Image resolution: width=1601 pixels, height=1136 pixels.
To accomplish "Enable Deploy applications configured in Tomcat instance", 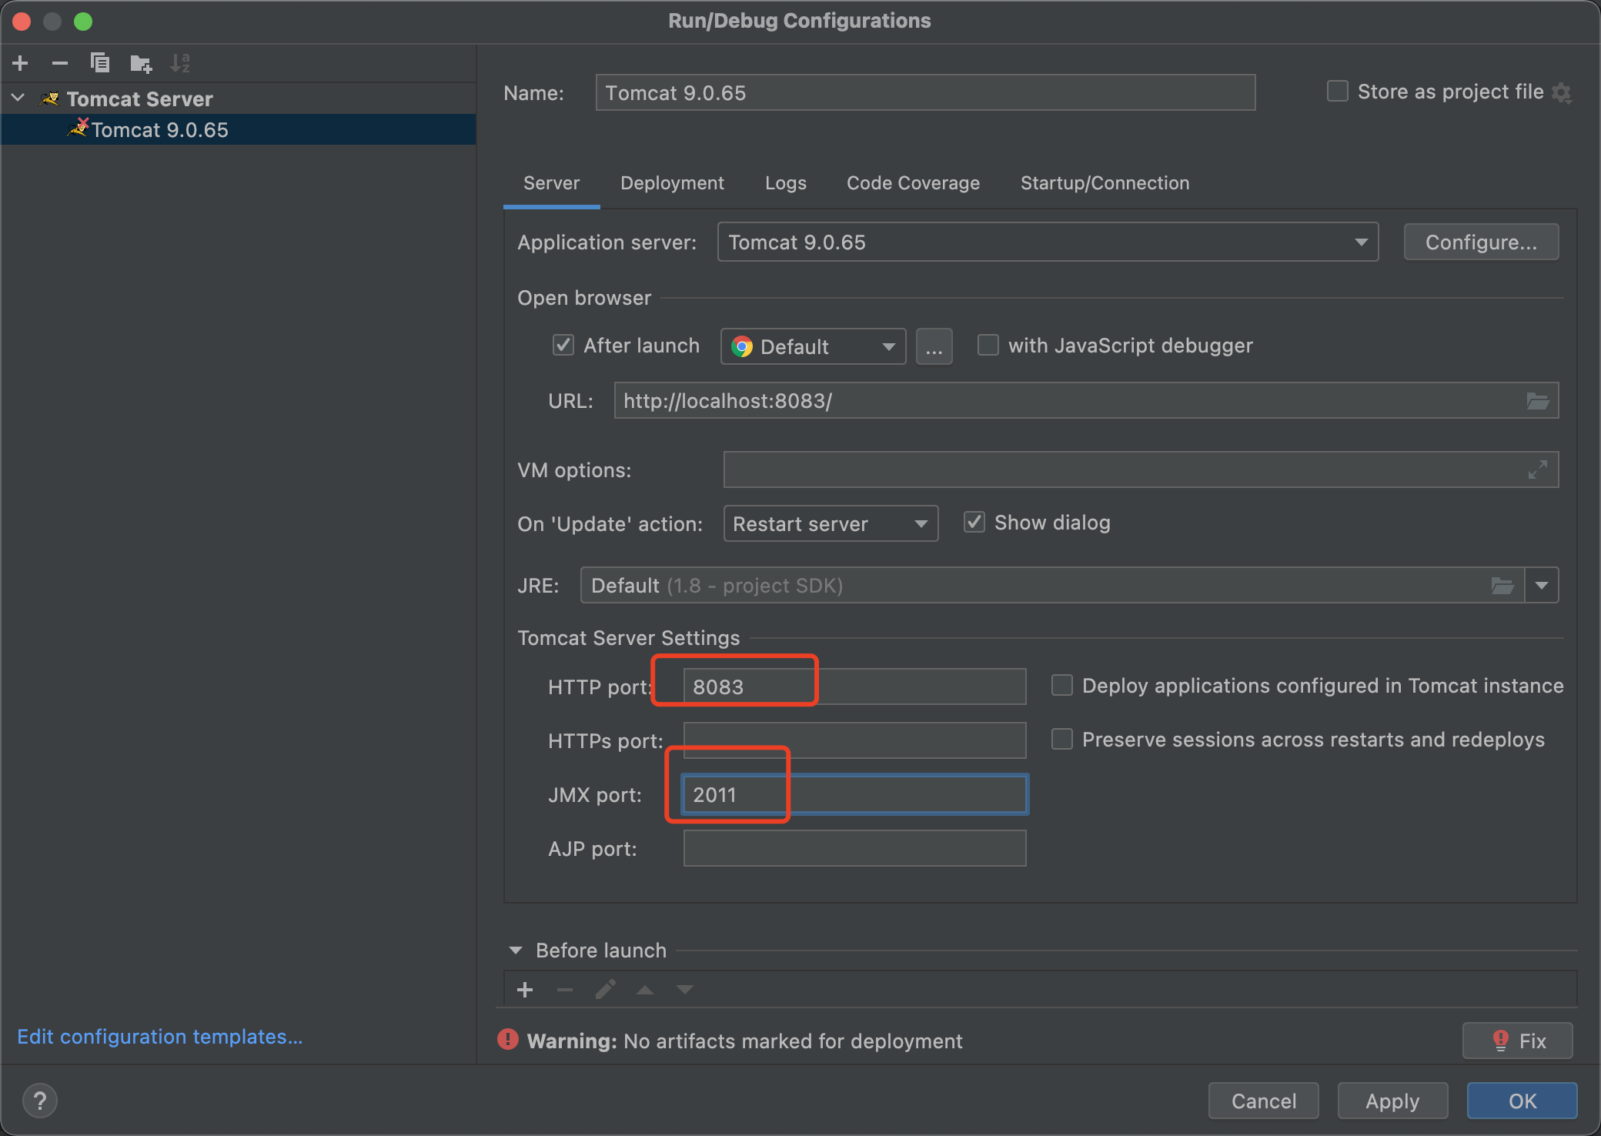I will pos(1062,685).
